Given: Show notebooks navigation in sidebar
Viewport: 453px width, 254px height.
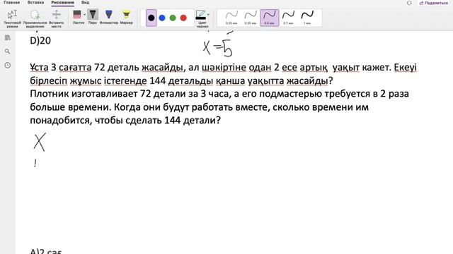Looking at the screenshot, I should (8, 37).
